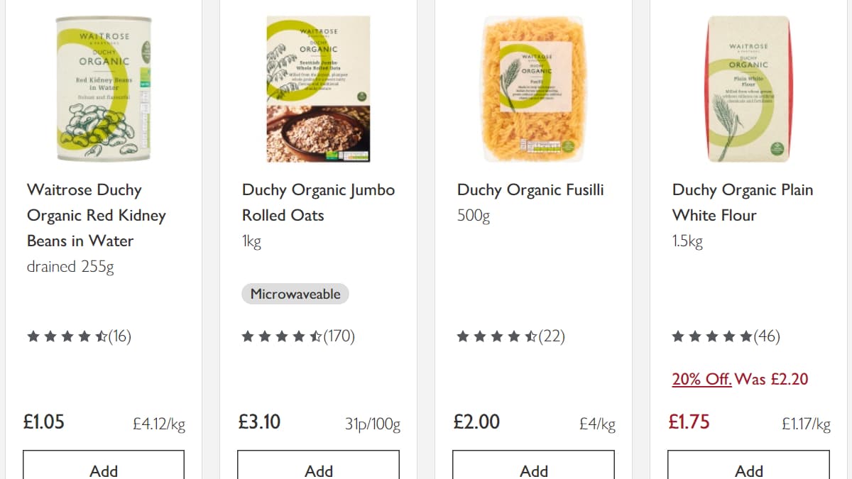The width and height of the screenshot is (852, 479).
Task: Open the Duchy Organic Fusilli product title
Action: 530,189
